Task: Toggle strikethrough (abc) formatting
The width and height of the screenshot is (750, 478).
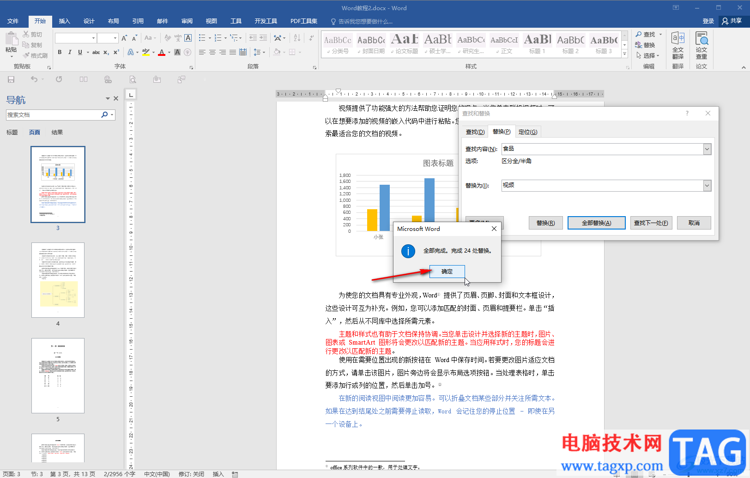Action: pos(96,52)
